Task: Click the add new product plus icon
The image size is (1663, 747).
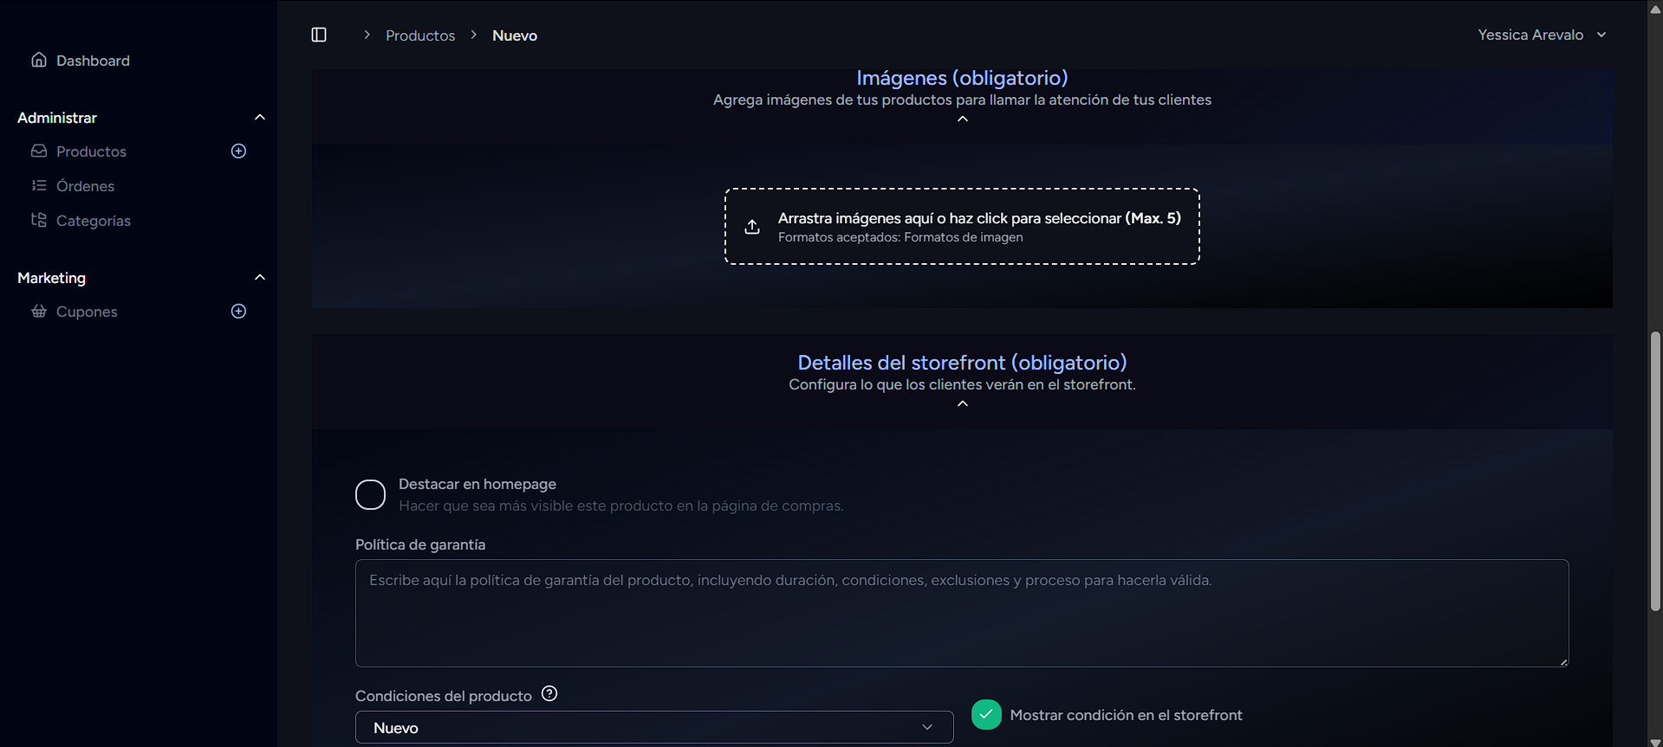Action: pyautogui.click(x=239, y=151)
